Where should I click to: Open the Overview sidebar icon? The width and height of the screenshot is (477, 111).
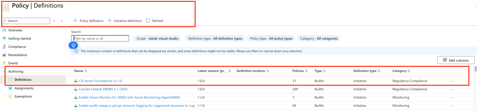pyautogui.click(x=4, y=30)
